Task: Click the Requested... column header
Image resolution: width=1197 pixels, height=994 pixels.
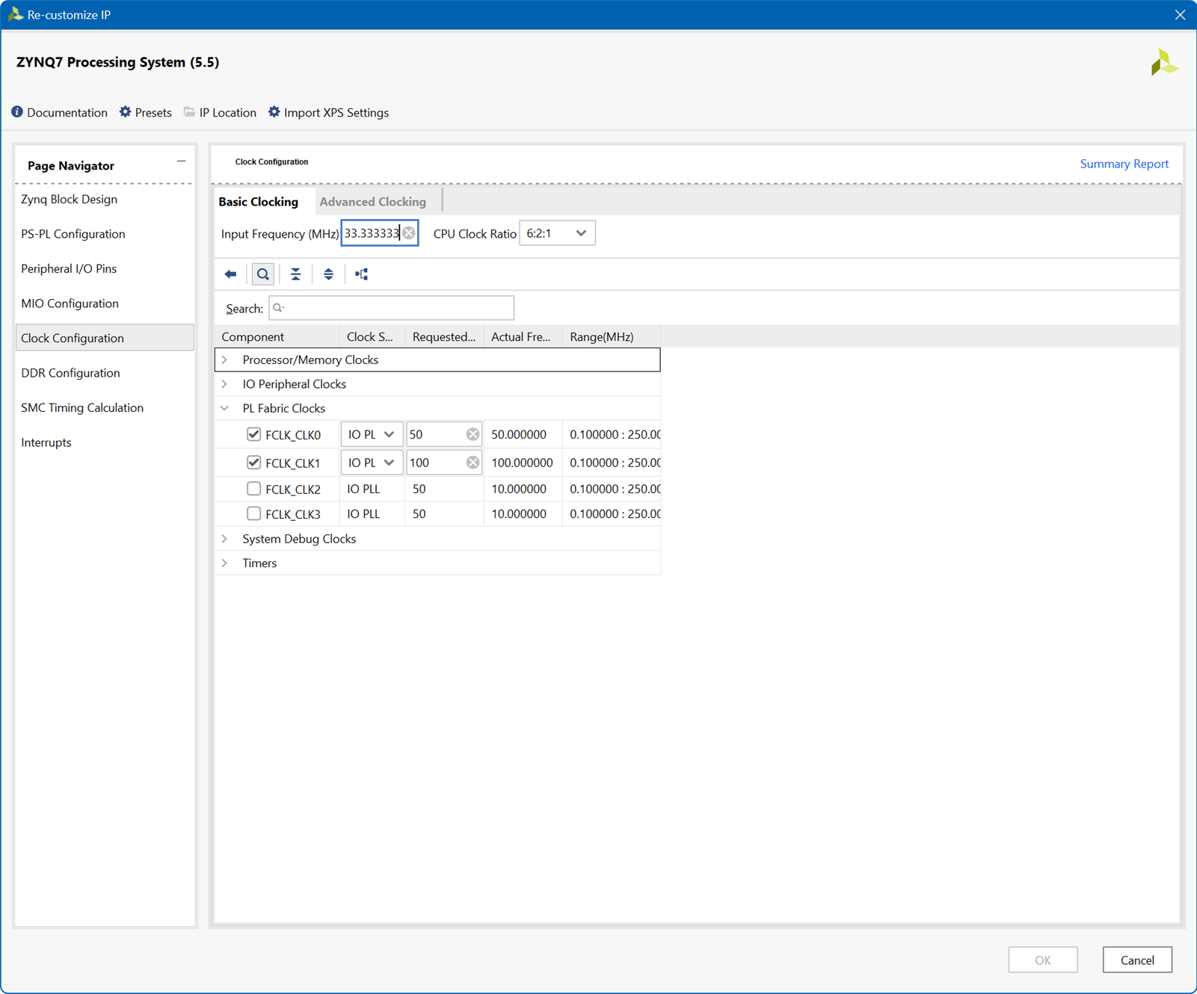Action: pos(444,337)
